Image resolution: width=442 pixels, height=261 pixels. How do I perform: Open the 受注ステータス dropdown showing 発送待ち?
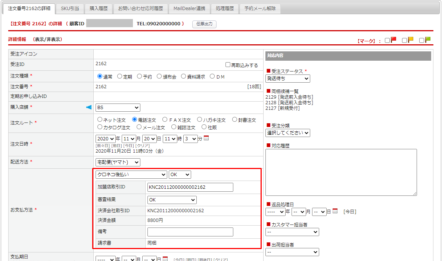287,79
